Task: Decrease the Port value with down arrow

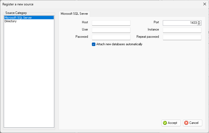Action: (199, 24)
